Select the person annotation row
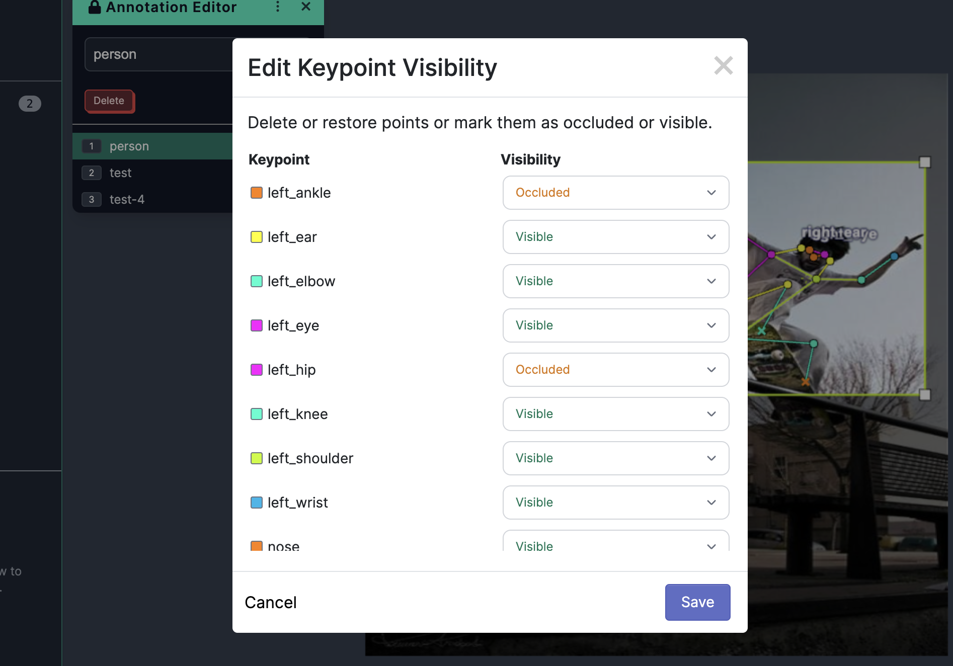The image size is (953, 666). pos(129,146)
